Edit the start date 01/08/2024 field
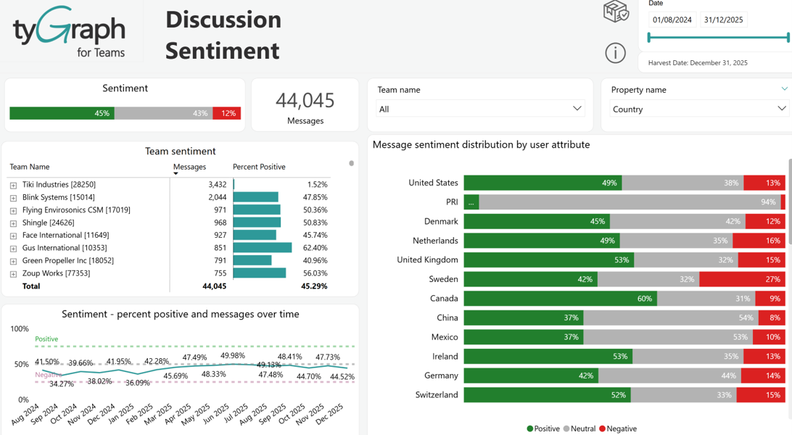This screenshot has height=435, width=792. pos(672,20)
